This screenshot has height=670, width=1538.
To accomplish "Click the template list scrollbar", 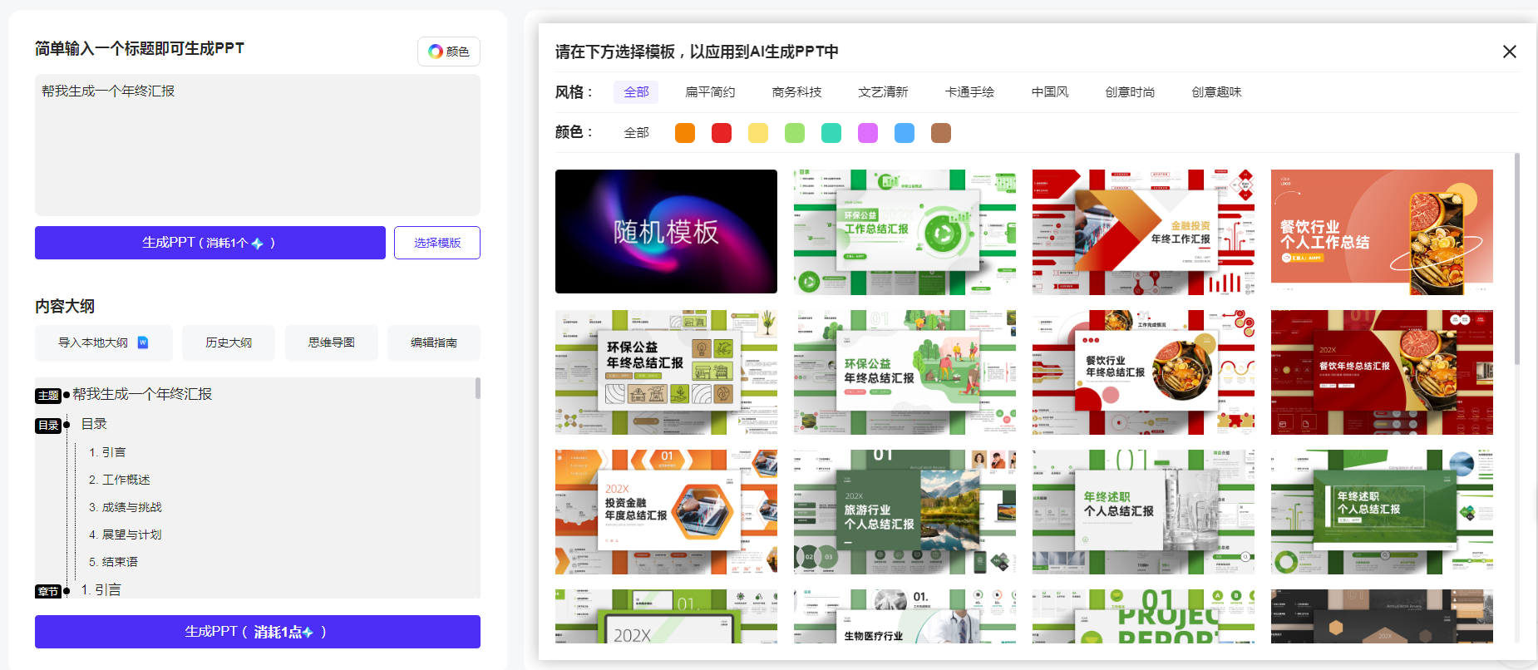I will coord(1516,258).
